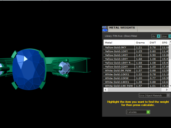The width and height of the screenshot is (171, 128).
Task: Click the 1.95 grams value for 22KY
Action: (139, 66)
